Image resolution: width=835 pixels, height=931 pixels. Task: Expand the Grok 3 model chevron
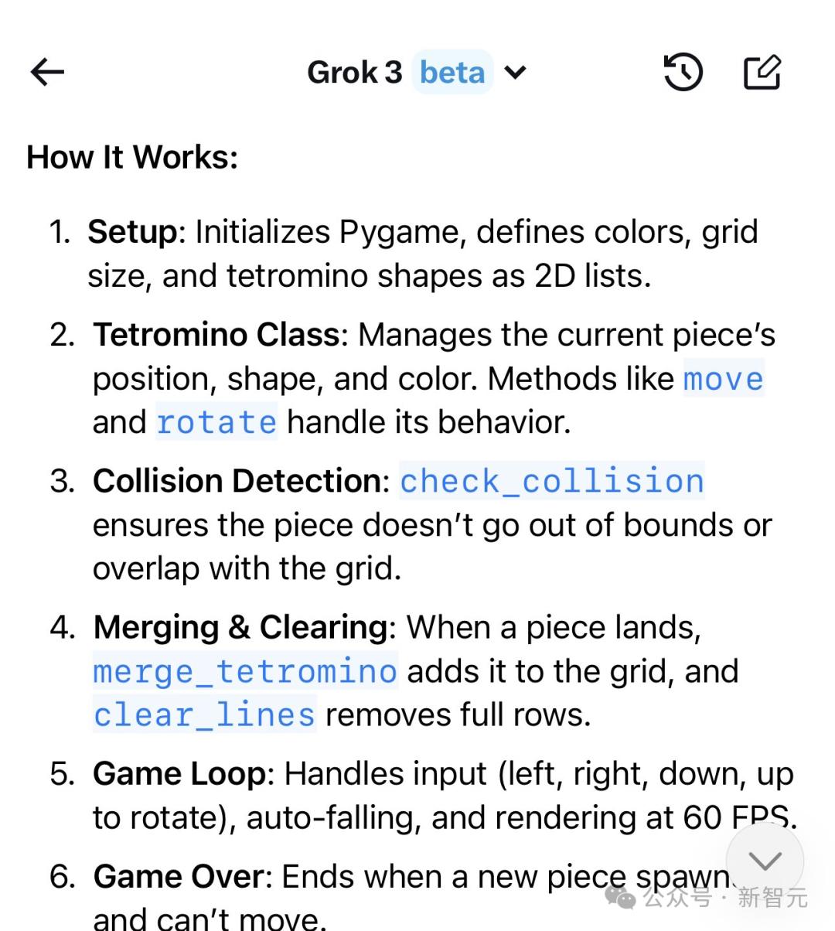point(515,73)
